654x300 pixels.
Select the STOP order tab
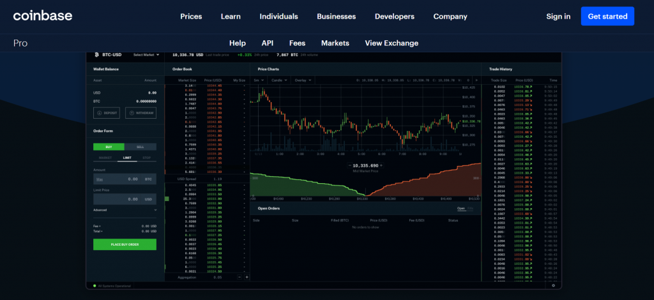pyautogui.click(x=147, y=158)
